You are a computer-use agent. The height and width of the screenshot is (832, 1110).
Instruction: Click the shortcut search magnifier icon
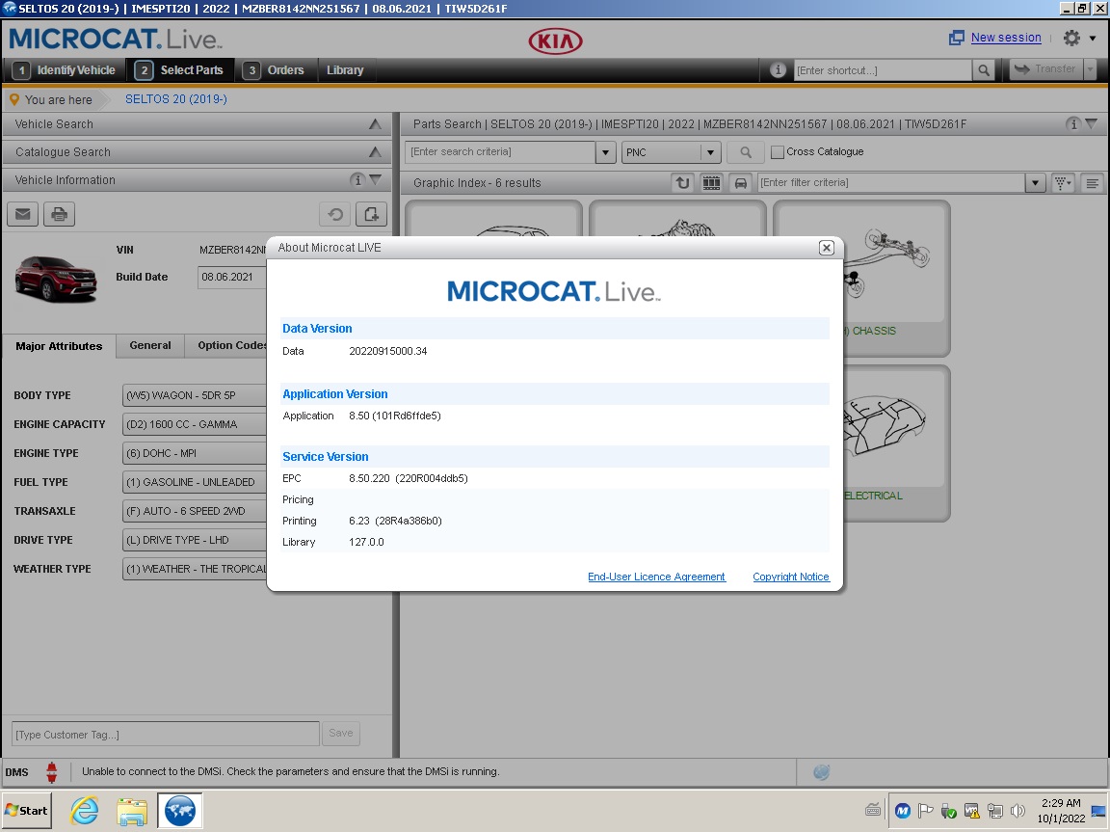coord(983,70)
